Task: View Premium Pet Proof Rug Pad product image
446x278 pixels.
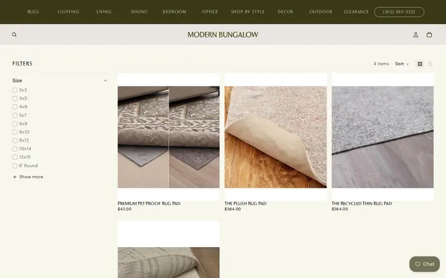Action: [x=168, y=137]
